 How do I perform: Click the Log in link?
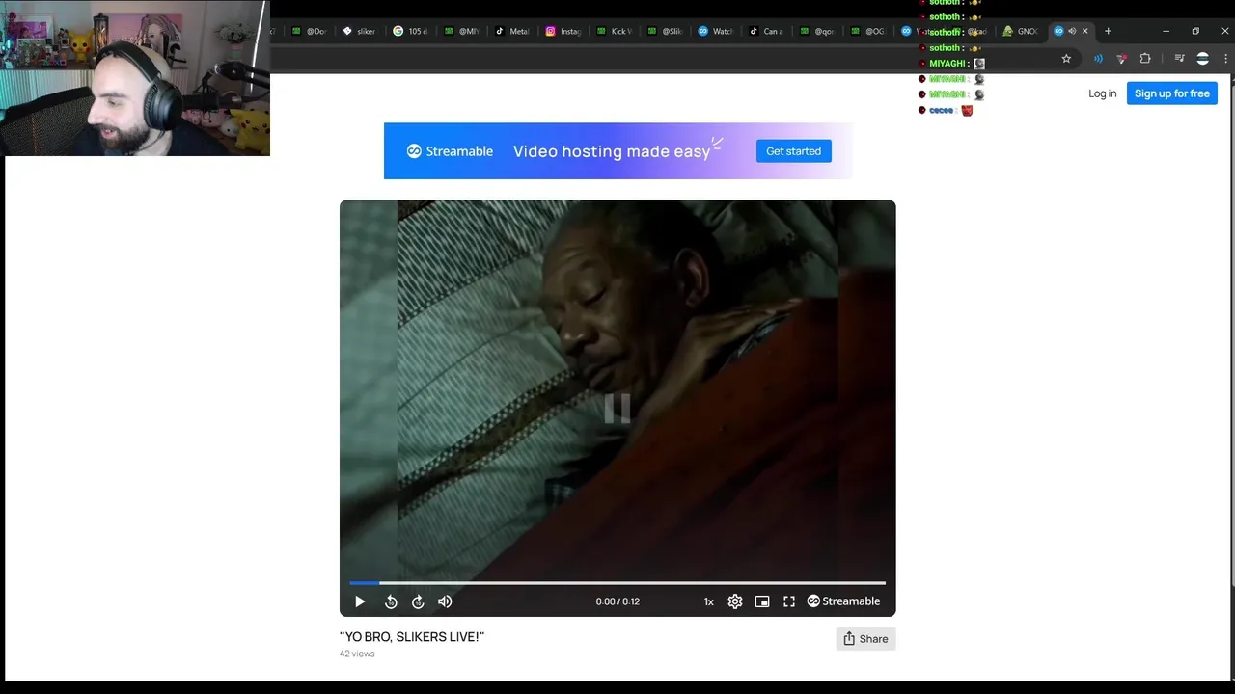(x=1102, y=93)
